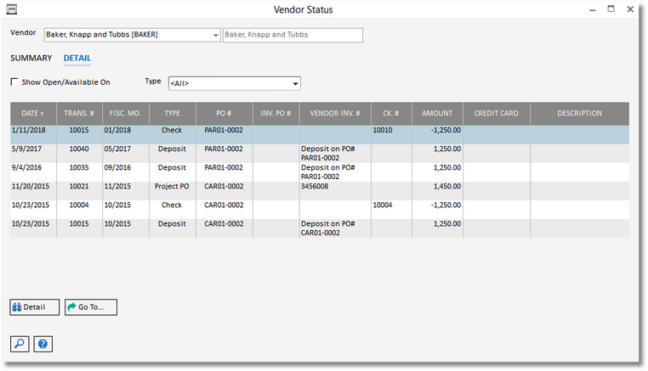The image size is (648, 371).
Task: Click the FISC. MO. column header
Action: point(125,114)
